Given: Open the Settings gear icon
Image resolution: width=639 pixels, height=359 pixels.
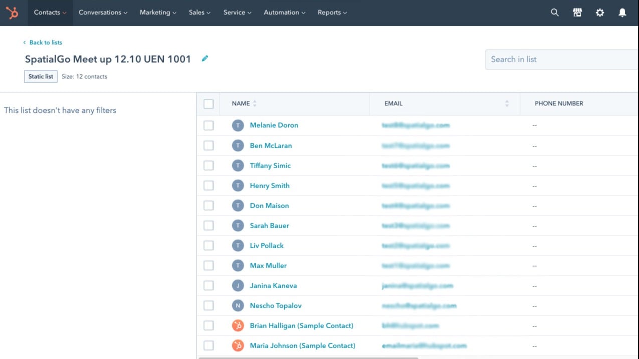Looking at the screenshot, I should [600, 12].
